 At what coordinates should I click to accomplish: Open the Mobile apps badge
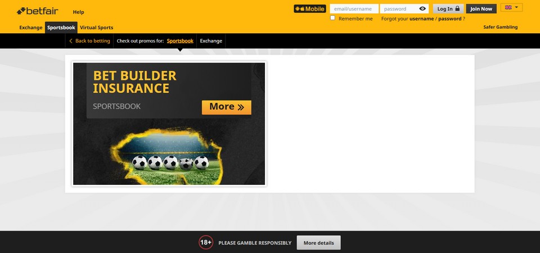tap(310, 9)
